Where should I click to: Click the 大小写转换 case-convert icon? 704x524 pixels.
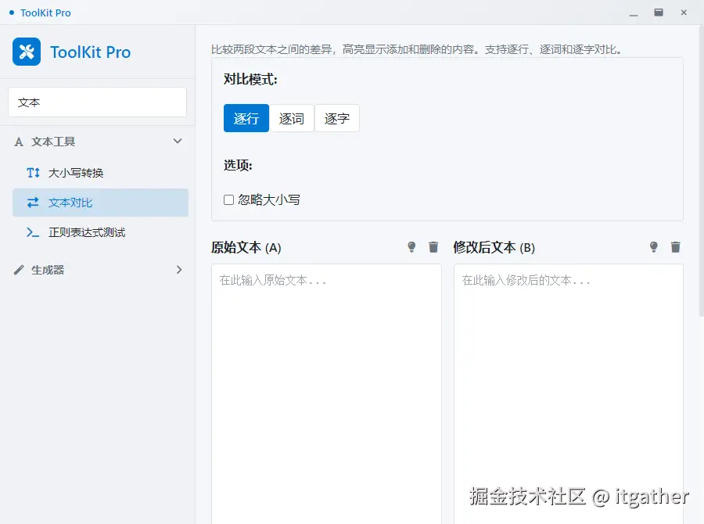pyautogui.click(x=33, y=172)
